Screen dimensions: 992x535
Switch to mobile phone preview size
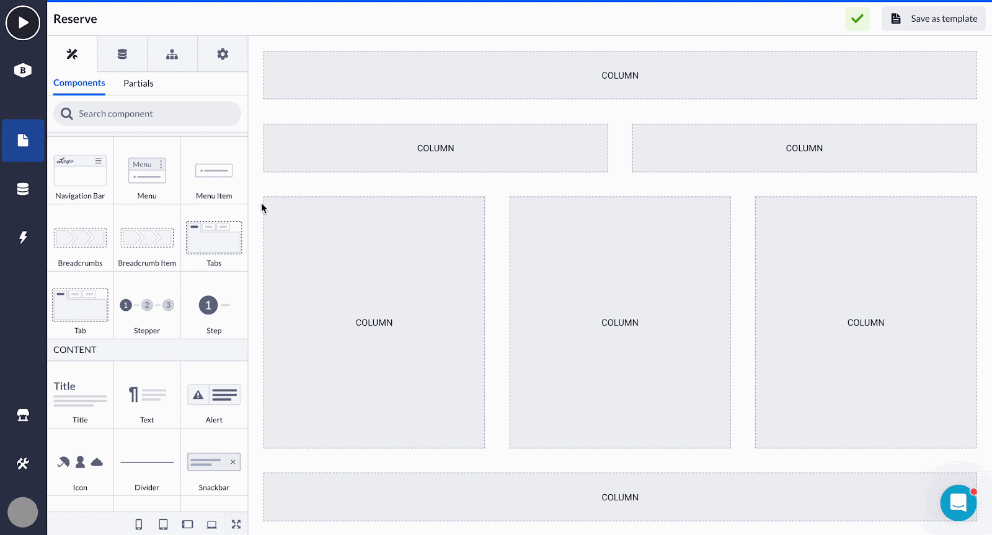pos(139,524)
